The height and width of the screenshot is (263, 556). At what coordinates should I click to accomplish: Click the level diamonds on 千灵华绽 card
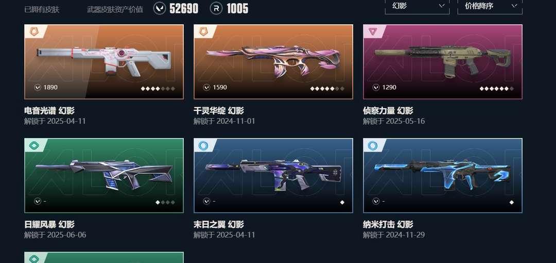click(327, 89)
